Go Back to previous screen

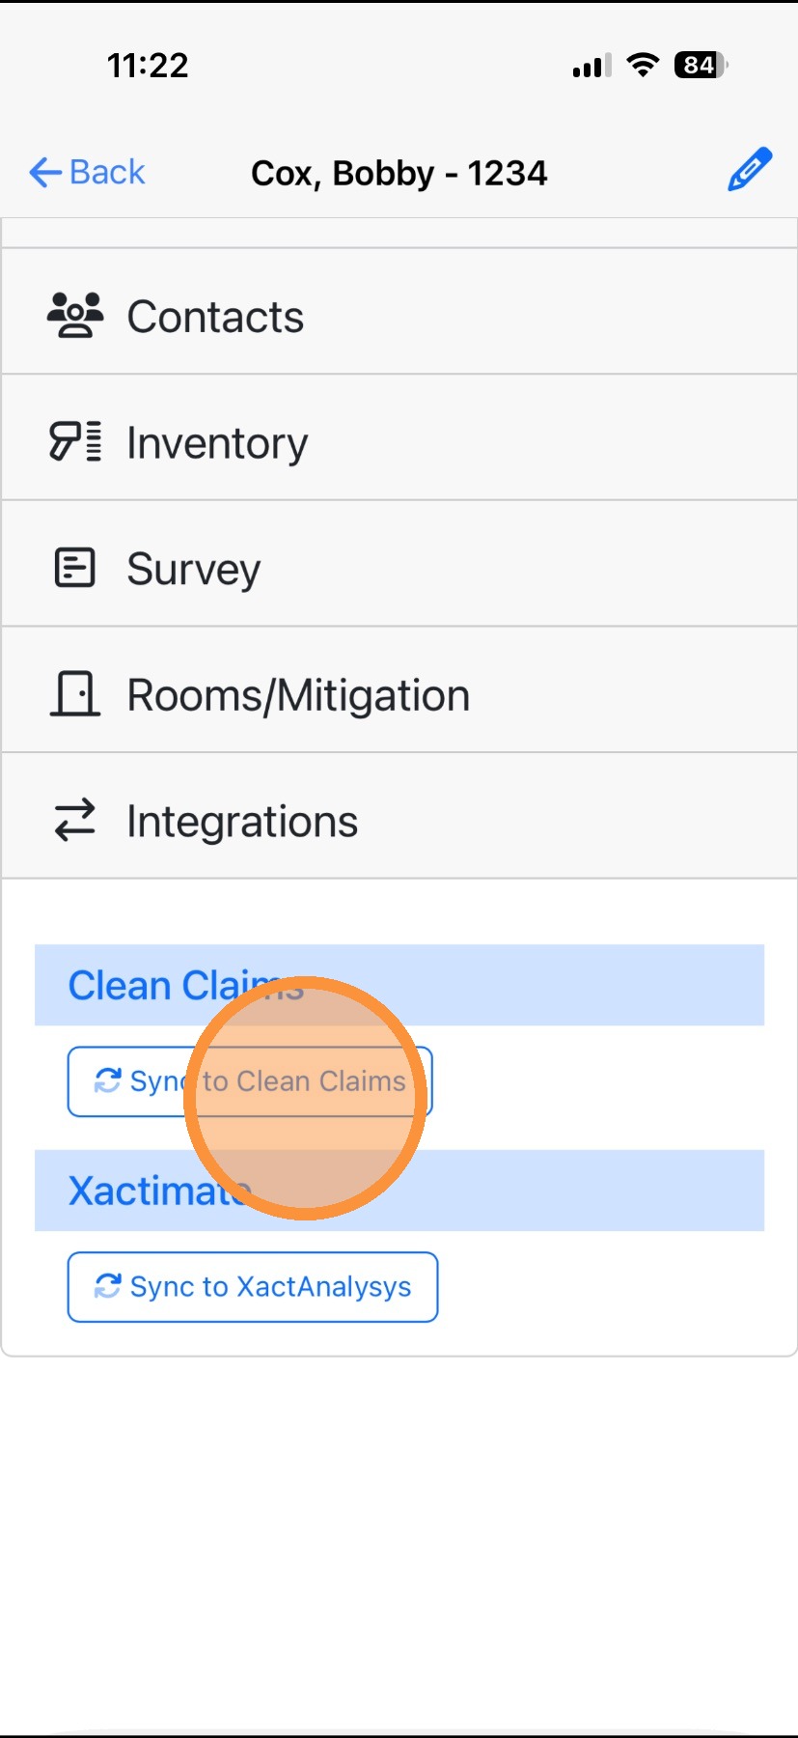(89, 173)
